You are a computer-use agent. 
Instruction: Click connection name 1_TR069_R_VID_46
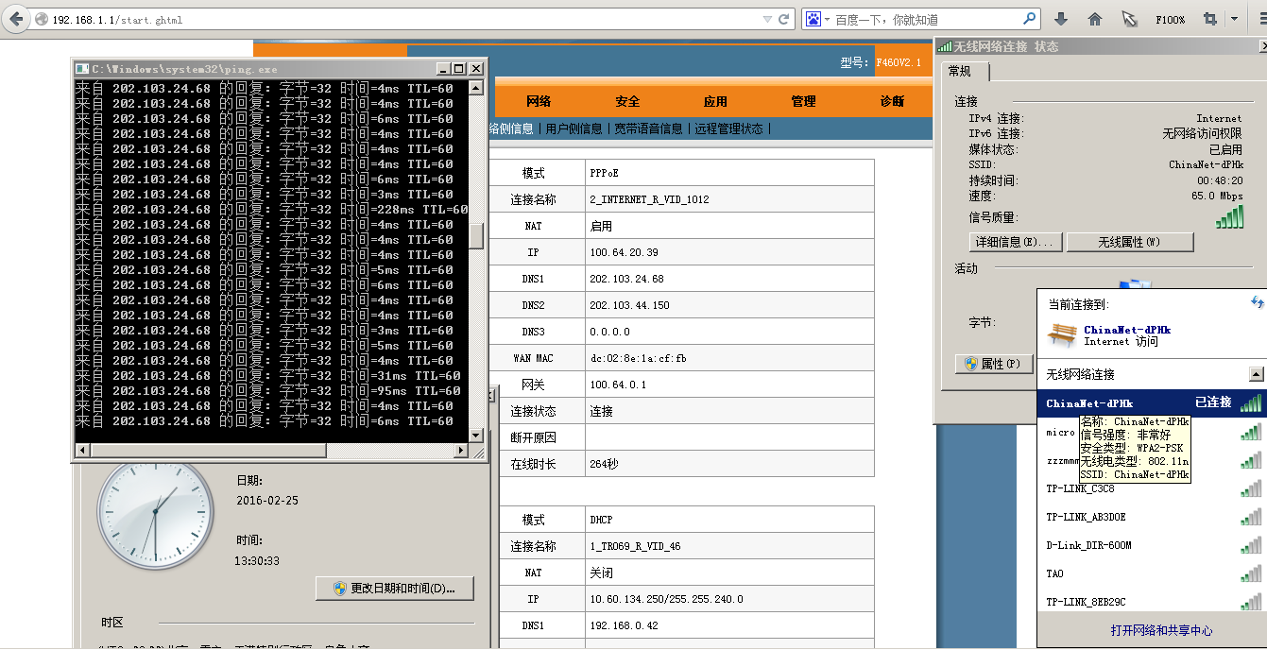point(635,547)
